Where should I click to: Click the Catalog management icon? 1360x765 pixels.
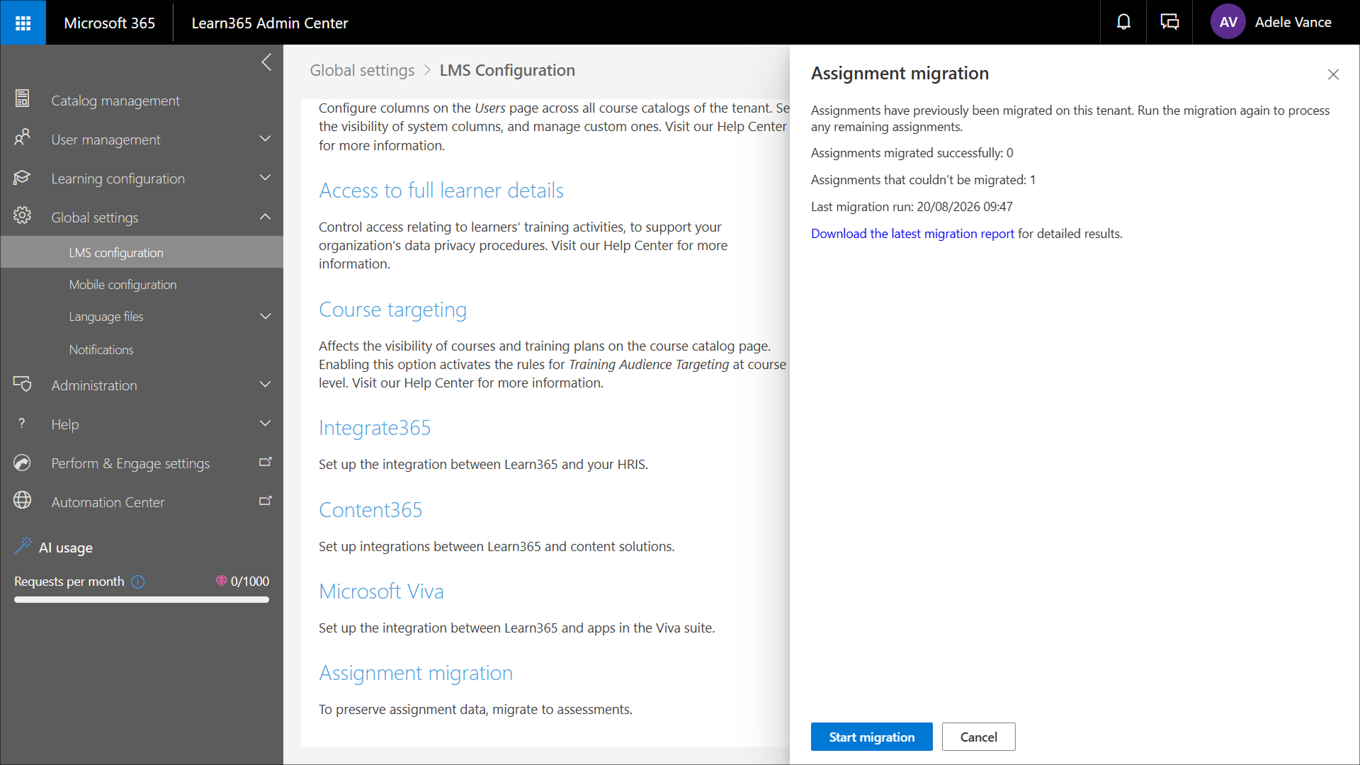click(22, 99)
